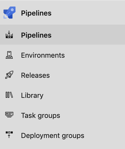Screen dimensions: 125x149
Task: Open the Pipelines section header
Action: [62, 13]
